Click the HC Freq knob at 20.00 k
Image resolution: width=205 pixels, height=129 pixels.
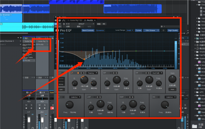165,105
